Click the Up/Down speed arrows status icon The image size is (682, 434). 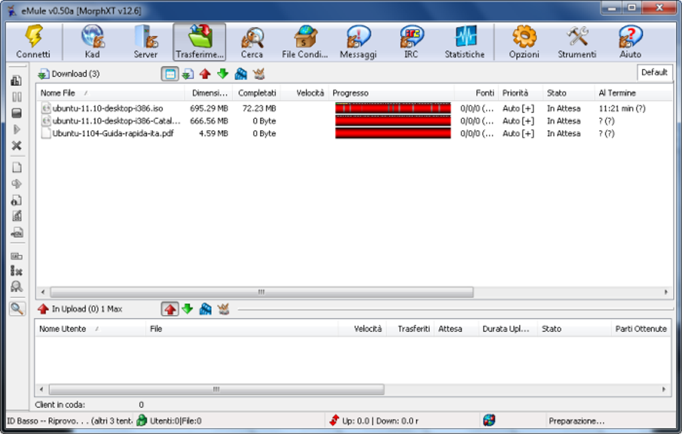pos(334,421)
